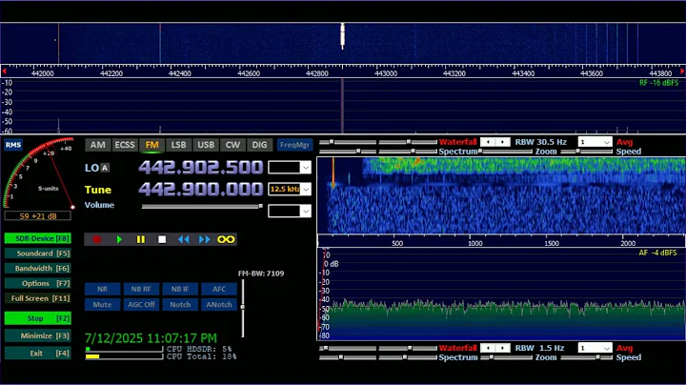The height and width of the screenshot is (385, 686).
Task: Open the FreqMgr frequency manager
Action: (294, 145)
